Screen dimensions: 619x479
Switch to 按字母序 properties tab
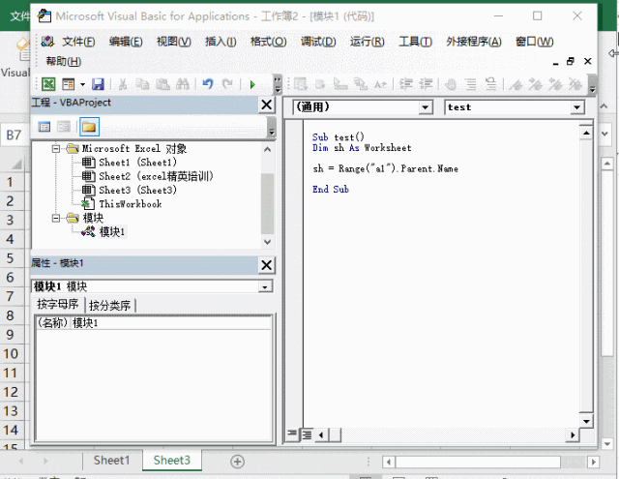(58, 305)
